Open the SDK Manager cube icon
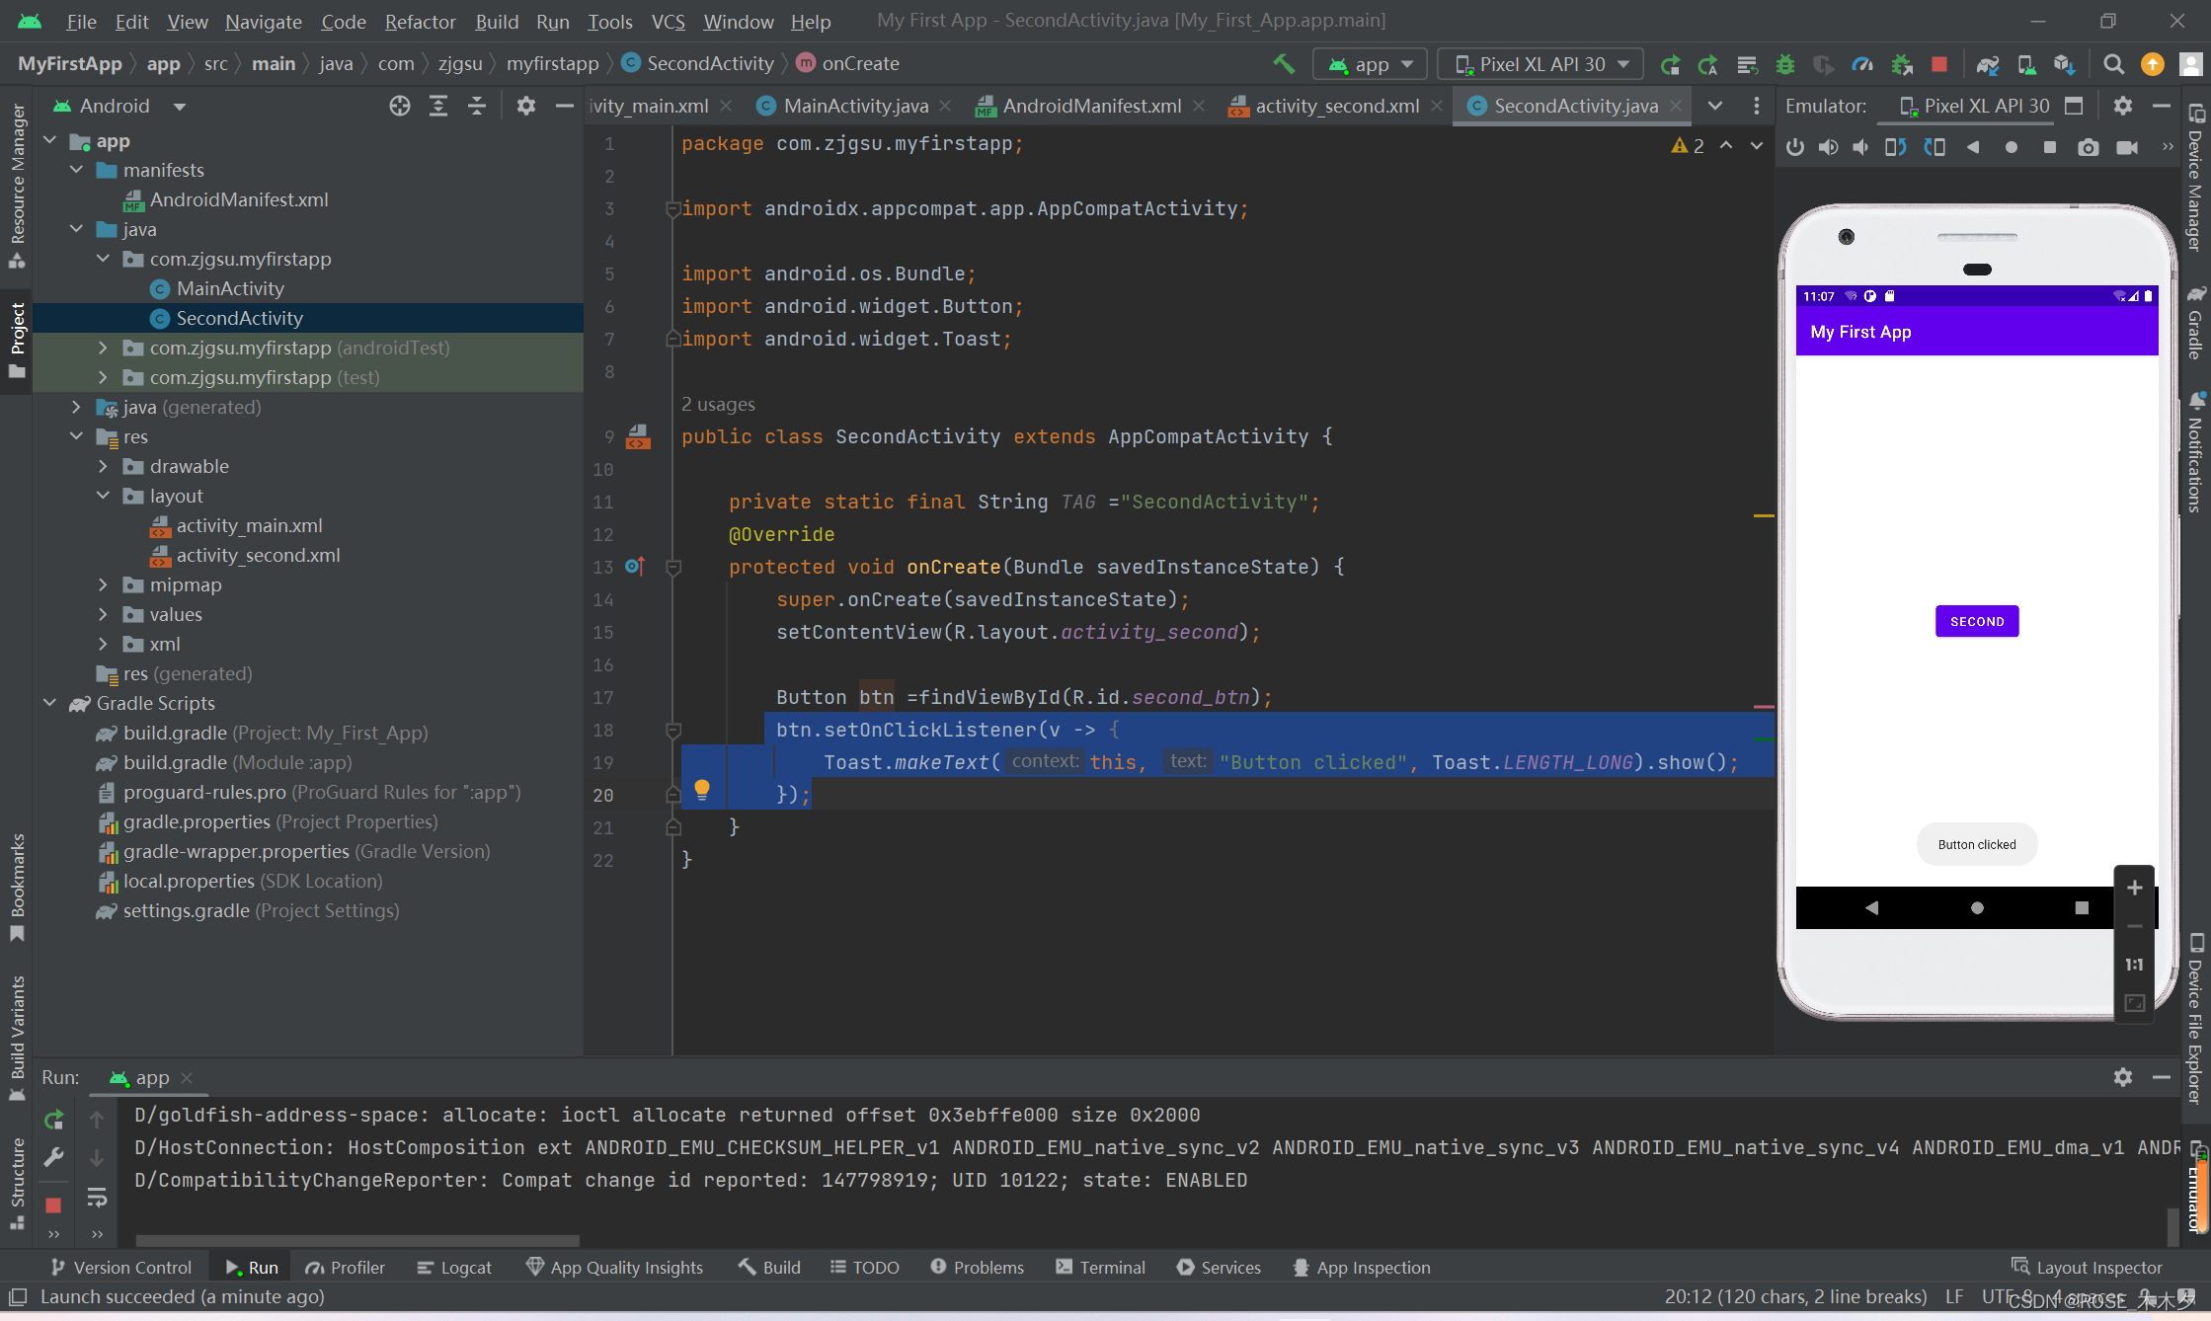 2064,64
